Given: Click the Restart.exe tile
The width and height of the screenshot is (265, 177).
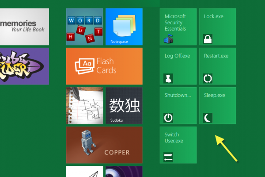Looking at the screenshot, I should 218,66.
